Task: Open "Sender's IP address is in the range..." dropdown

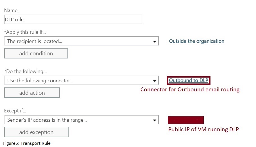Action: coord(79,120)
